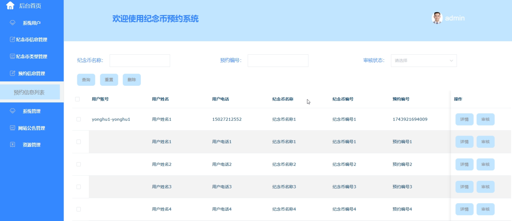Check the row with 预约编号4
Viewport: 512px width, 221px height.
[79, 209]
